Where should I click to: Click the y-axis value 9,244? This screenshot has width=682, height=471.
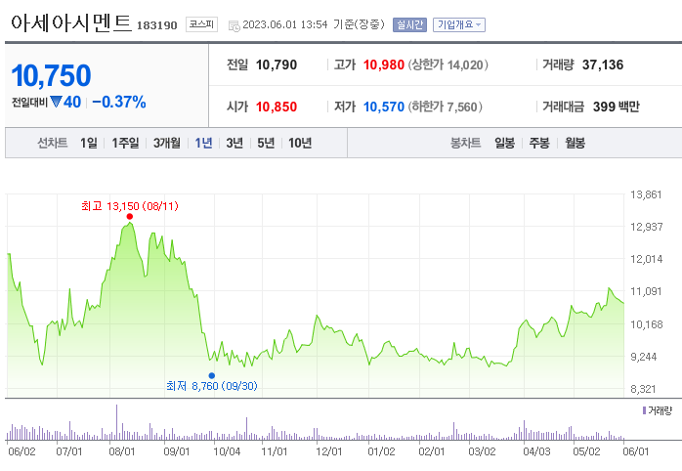click(x=644, y=357)
